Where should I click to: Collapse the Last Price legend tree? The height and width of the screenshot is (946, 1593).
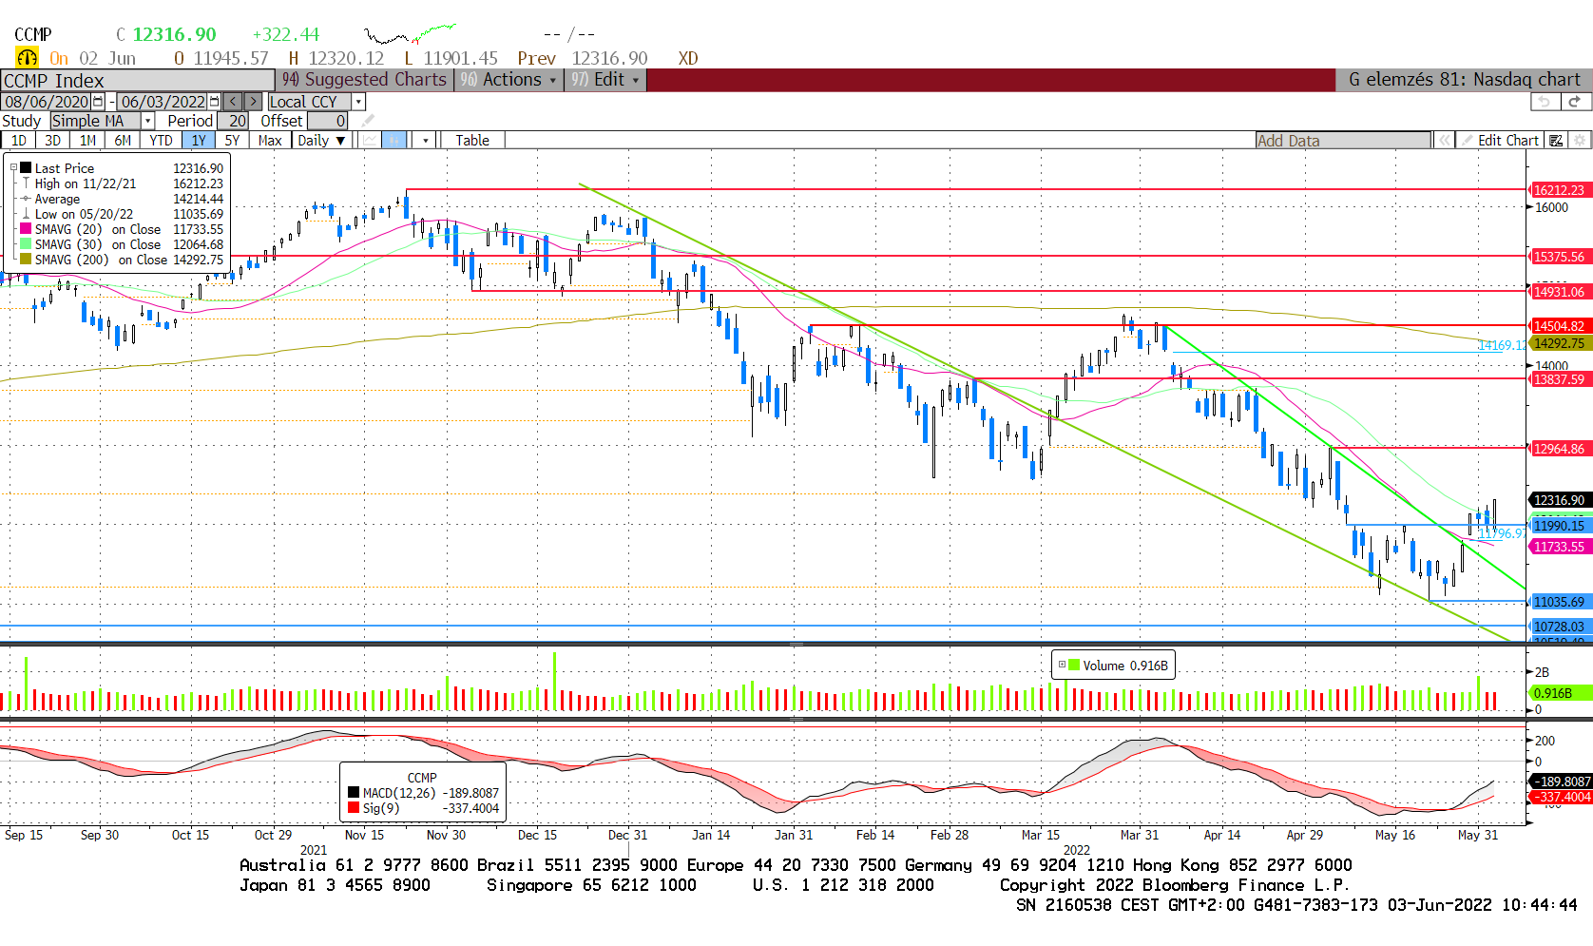13,168
